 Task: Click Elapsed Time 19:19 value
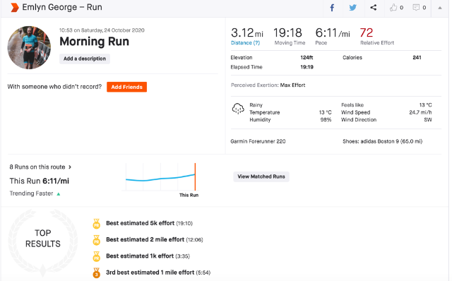(x=307, y=67)
